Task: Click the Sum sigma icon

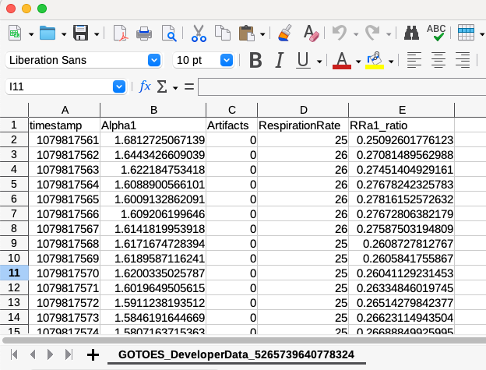Action: click(x=162, y=86)
